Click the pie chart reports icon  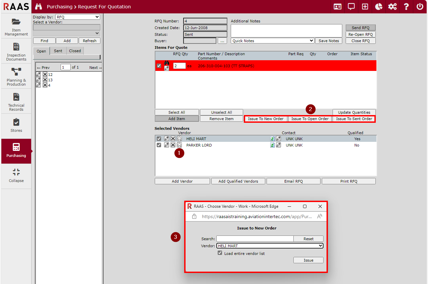pyautogui.click(x=378, y=7)
